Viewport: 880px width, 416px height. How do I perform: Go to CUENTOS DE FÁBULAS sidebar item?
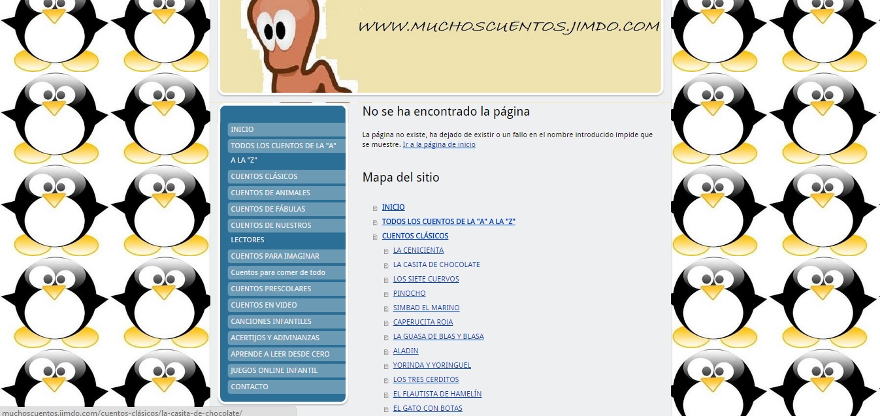point(268,209)
